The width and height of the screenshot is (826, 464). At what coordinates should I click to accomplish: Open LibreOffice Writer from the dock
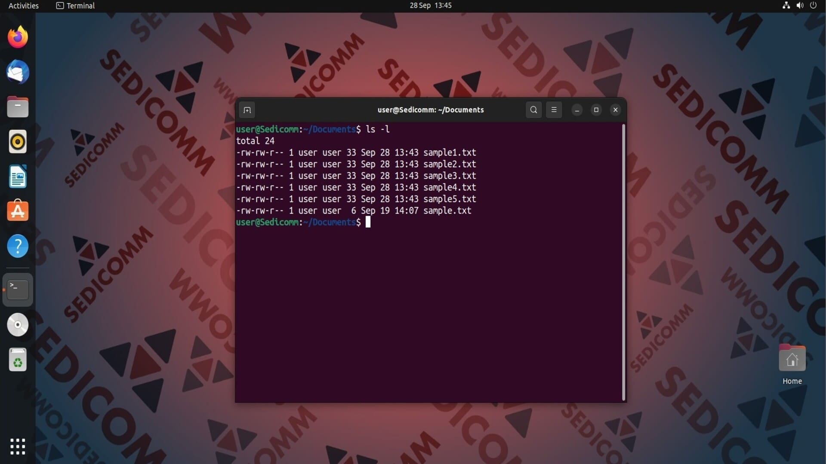click(18, 176)
